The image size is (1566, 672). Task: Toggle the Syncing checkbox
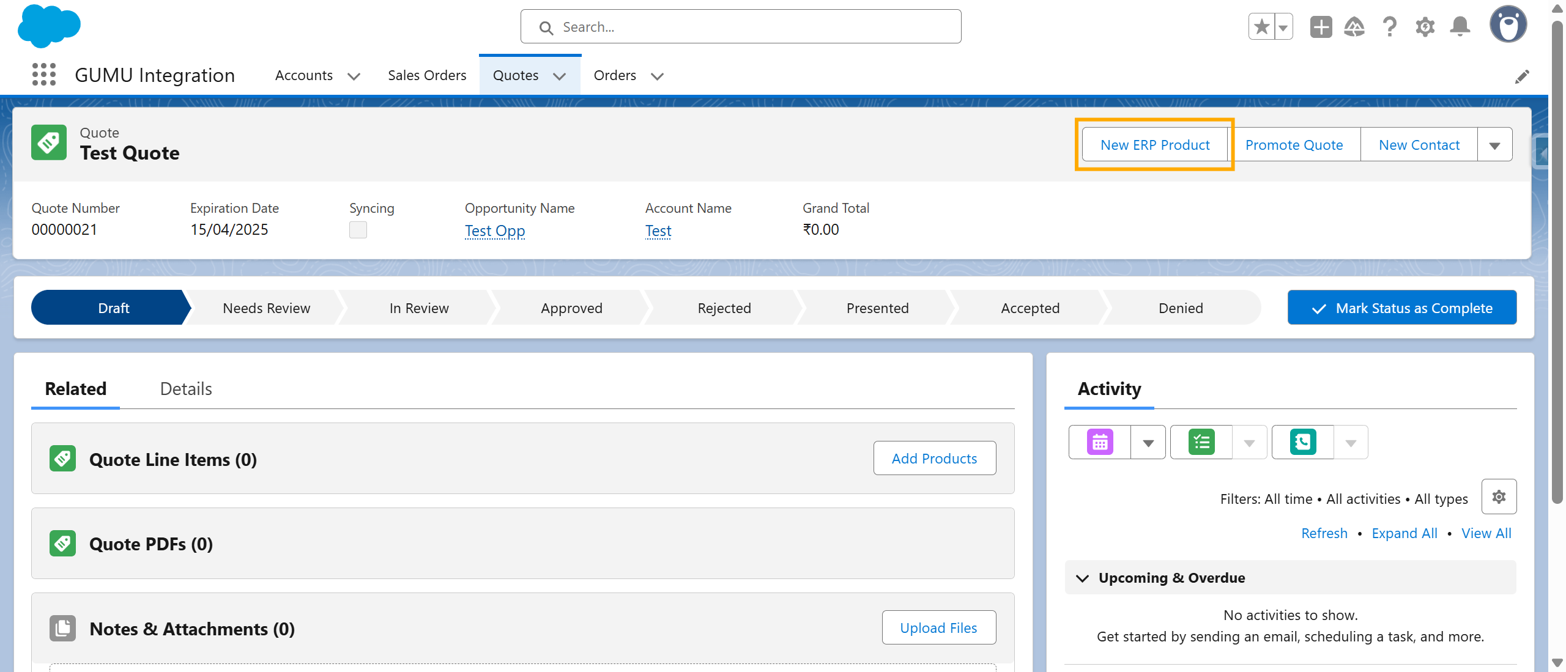click(358, 230)
